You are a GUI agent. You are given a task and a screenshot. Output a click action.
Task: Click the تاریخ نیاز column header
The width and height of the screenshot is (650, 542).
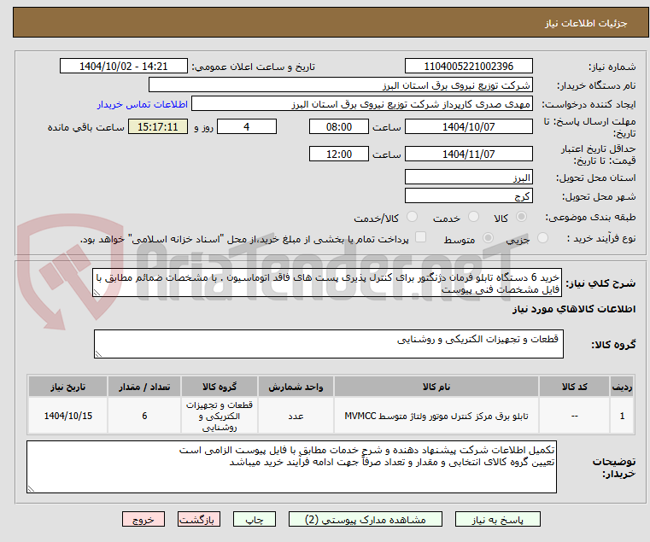pos(68,387)
